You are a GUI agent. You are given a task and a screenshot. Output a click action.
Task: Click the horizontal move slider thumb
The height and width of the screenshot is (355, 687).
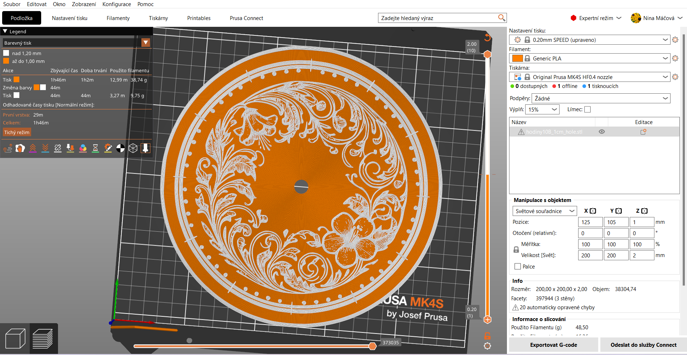[372, 346]
